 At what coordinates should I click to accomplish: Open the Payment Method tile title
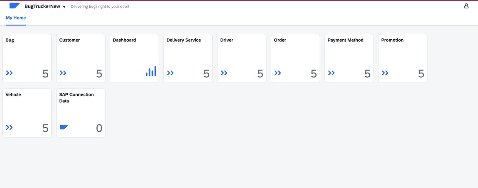pos(345,40)
